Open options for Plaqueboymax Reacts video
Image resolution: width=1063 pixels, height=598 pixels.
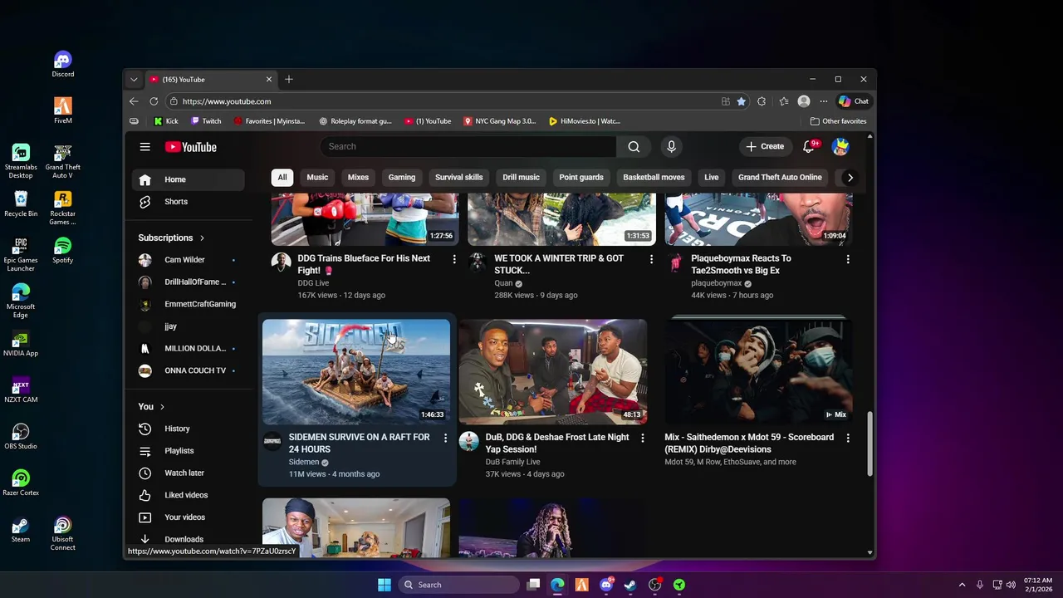coord(848,260)
